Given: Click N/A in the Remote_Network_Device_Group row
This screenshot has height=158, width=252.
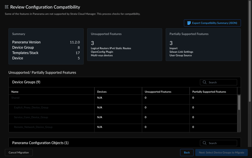Looking at the screenshot, I should (x=100, y=127).
